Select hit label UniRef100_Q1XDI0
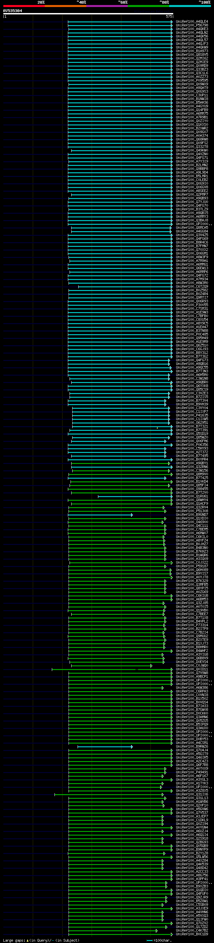 [192, 518]
